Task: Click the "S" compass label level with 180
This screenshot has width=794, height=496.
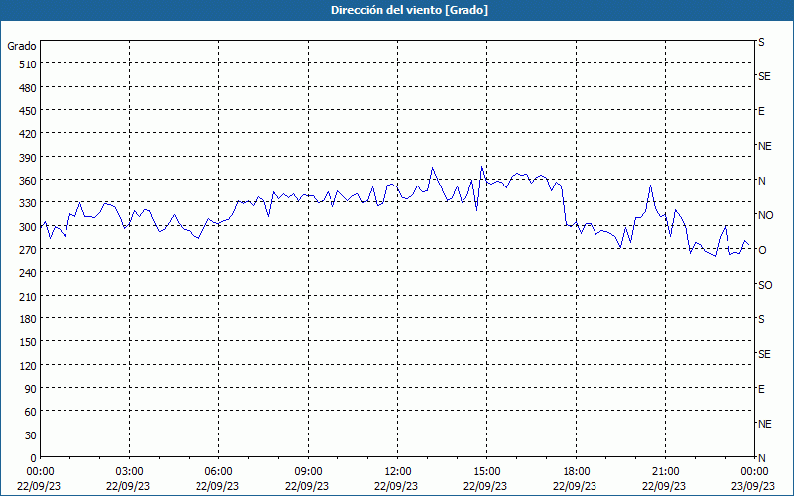Action: coord(761,319)
